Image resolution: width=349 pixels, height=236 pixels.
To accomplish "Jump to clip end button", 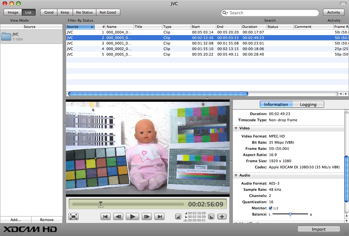I will click(x=159, y=216).
